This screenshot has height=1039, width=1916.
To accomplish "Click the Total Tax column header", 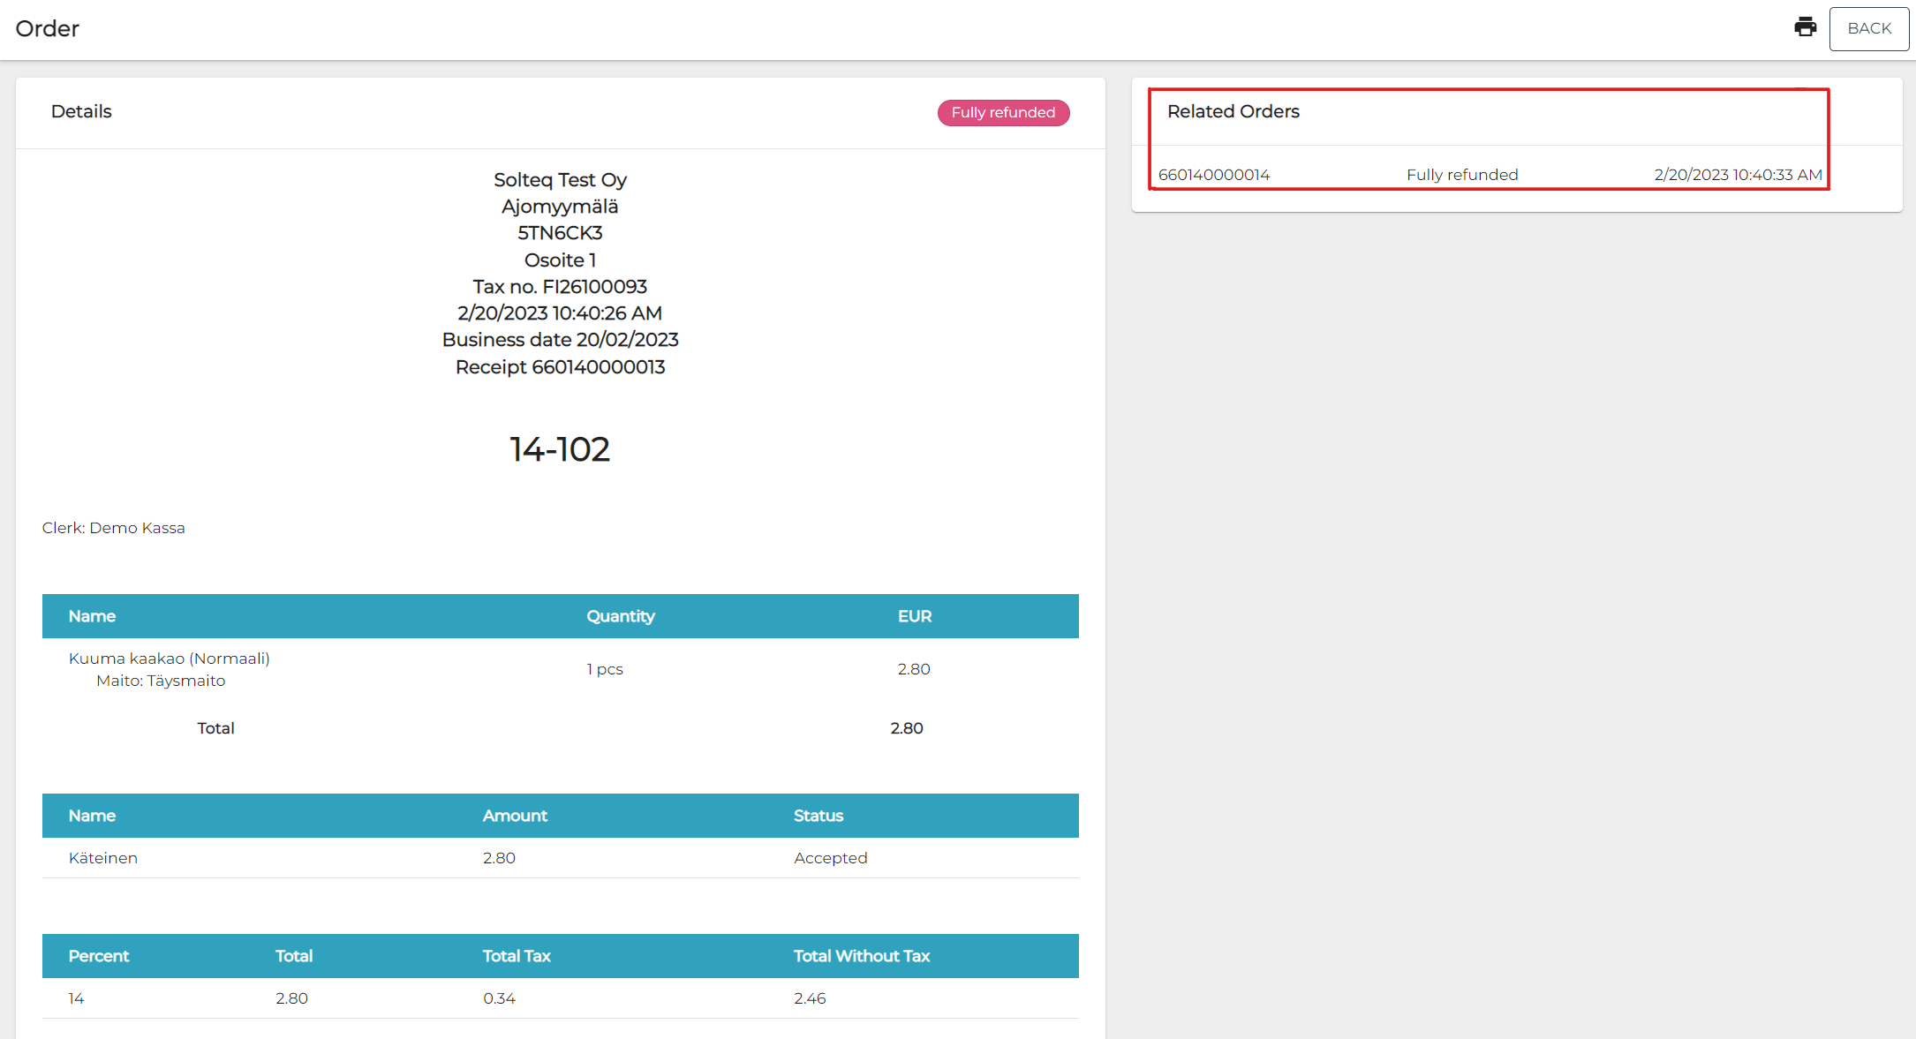I will 517,956.
